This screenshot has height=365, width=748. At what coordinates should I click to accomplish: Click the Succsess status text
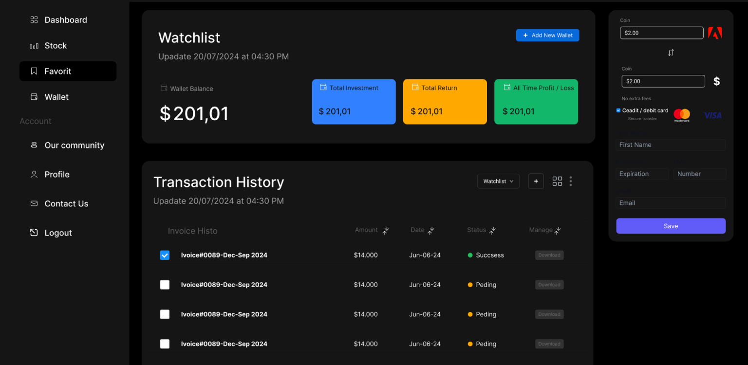[x=490, y=255]
